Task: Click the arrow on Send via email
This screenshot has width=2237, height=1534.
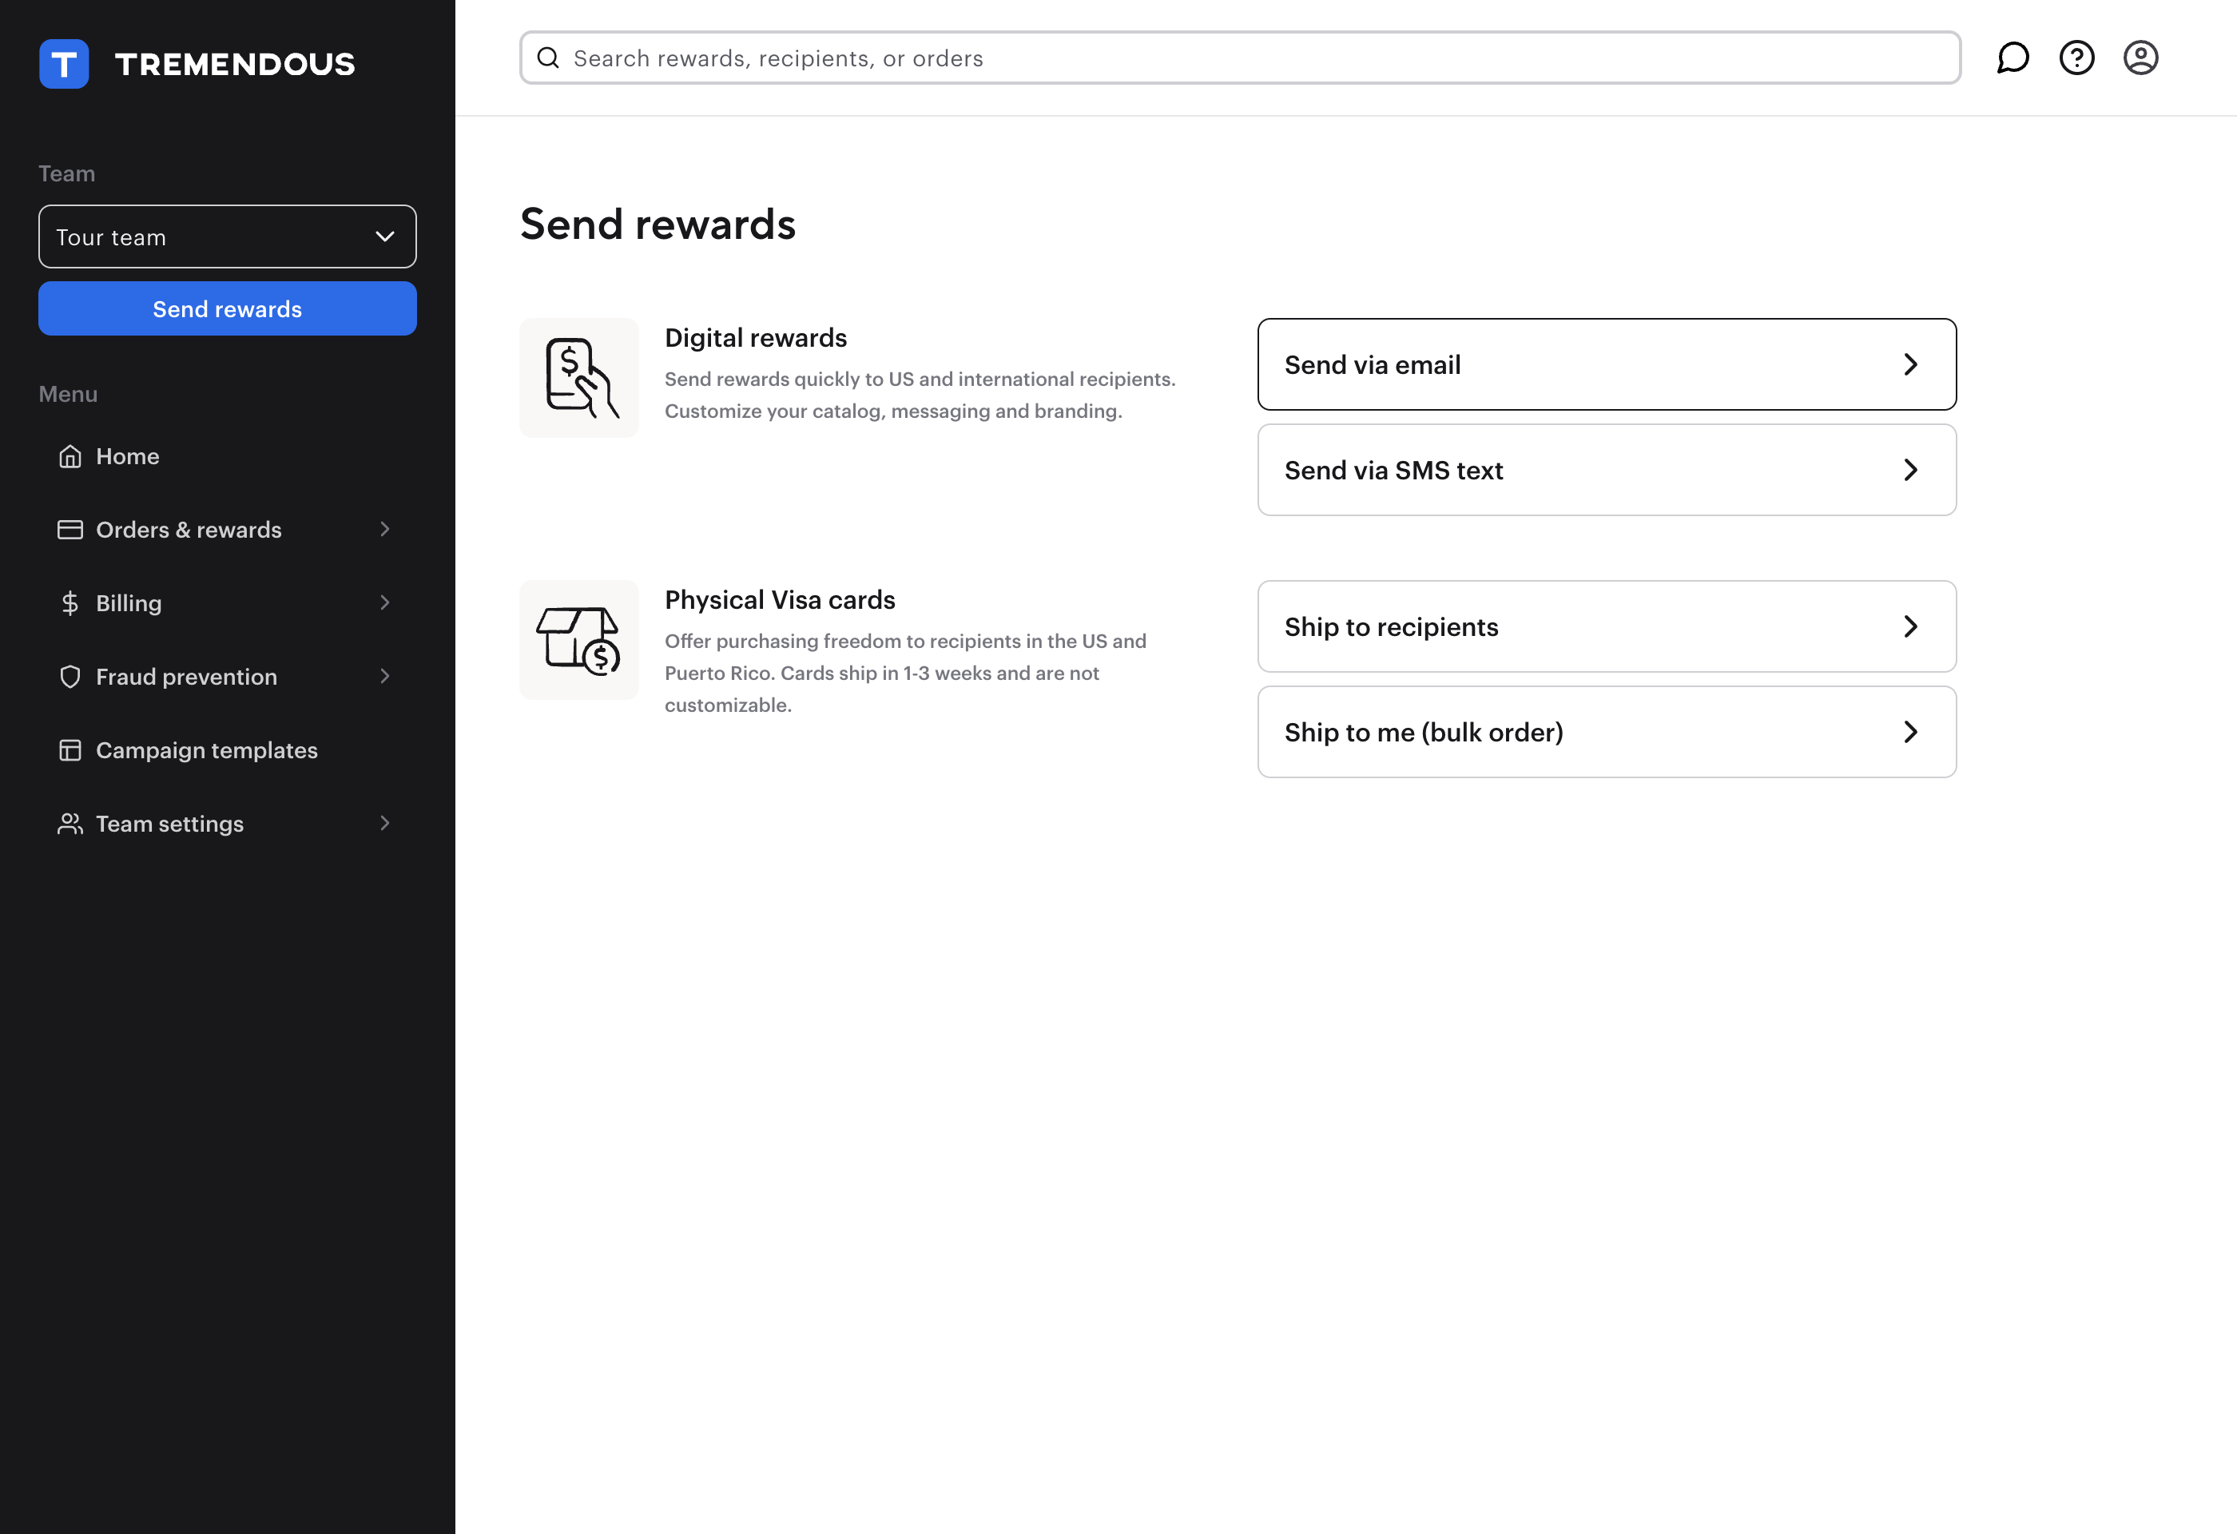Action: click(1911, 365)
